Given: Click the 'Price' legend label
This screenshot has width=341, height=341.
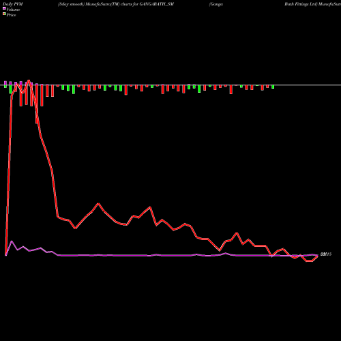Looking at the screenshot, I should click(x=11, y=15).
